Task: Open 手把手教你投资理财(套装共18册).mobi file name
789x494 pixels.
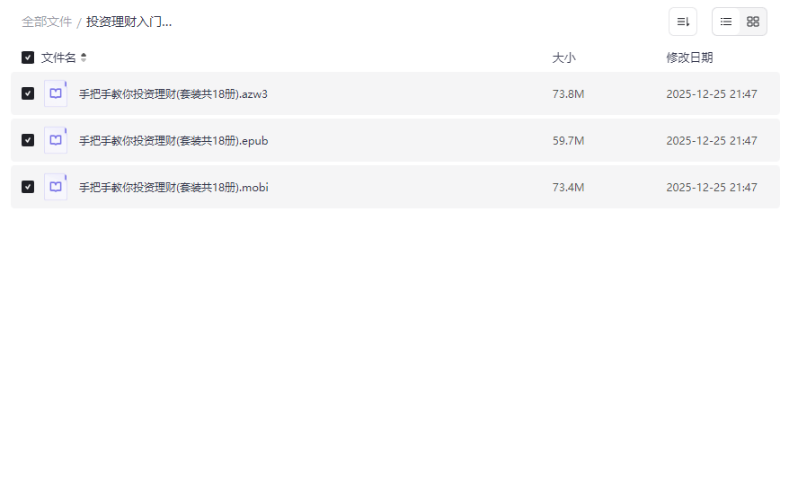Action: [173, 188]
